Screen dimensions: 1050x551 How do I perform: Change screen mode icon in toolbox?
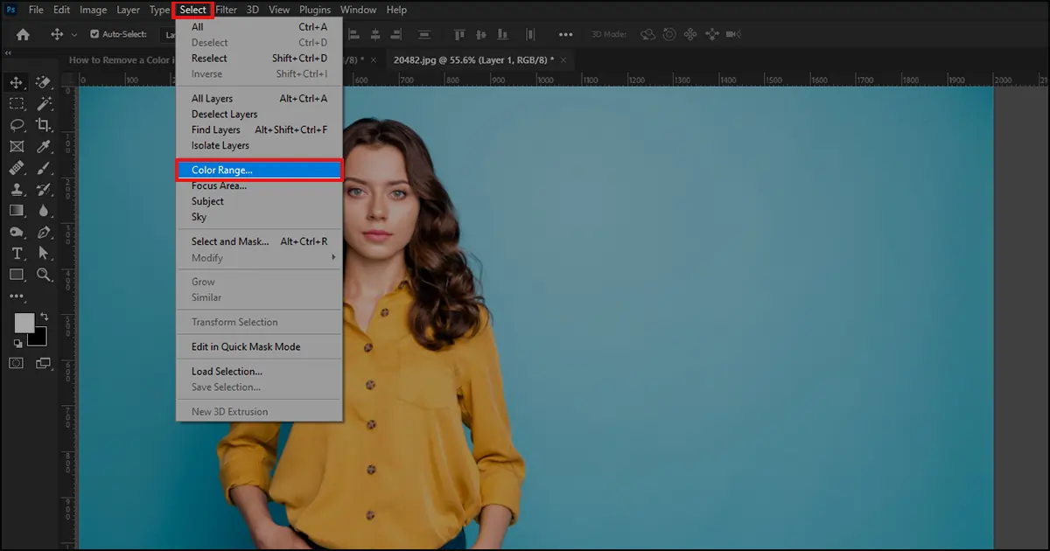[44, 363]
